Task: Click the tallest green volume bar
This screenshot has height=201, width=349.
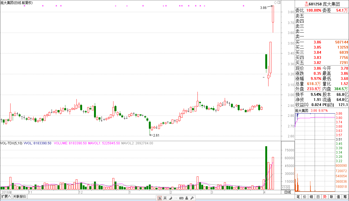Action: click(x=266, y=168)
